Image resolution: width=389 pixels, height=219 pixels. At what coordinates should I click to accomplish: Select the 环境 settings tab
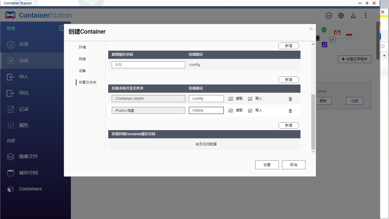pos(82,47)
